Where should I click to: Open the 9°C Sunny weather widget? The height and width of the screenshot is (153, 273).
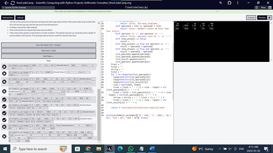point(203,149)
